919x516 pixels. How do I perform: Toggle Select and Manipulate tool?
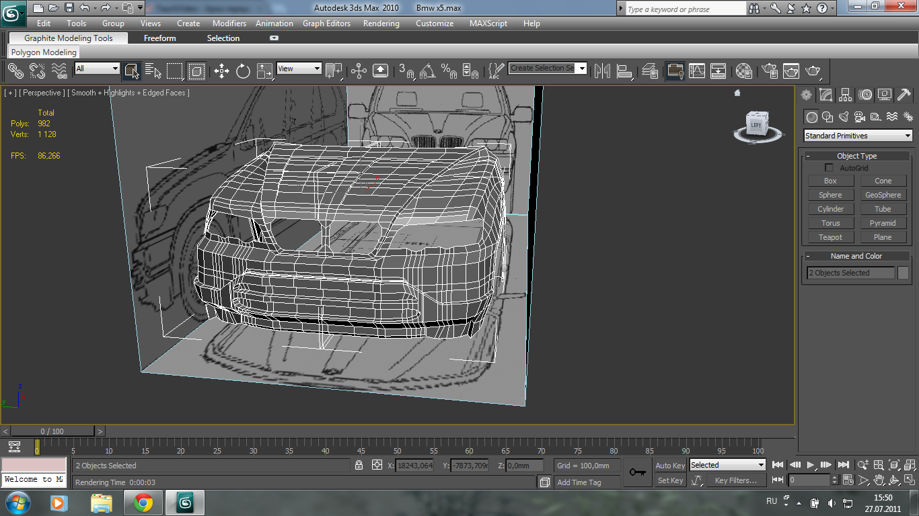tap(359, 70)
